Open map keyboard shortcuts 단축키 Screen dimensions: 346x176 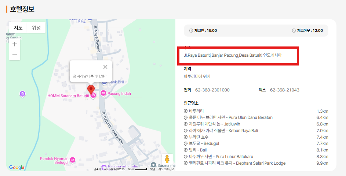click(97, 169)
